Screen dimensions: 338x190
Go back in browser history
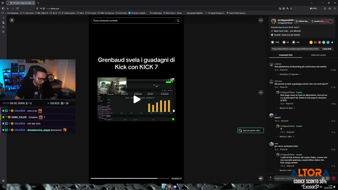click(x=8, y=8)
